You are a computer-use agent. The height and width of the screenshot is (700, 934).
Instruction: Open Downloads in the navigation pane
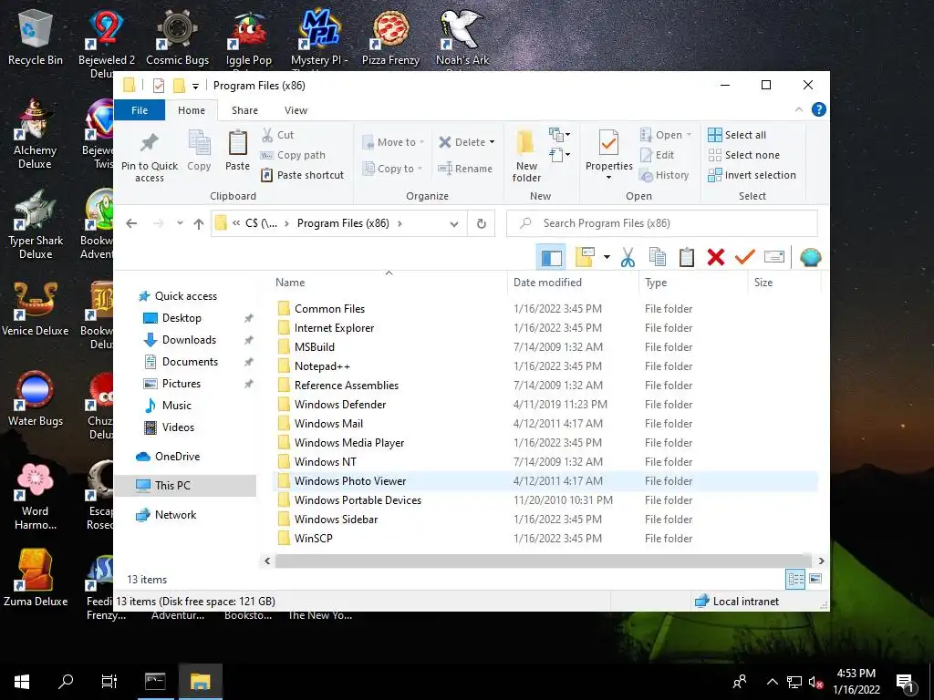pyautogui.click(x=189, y=340)
